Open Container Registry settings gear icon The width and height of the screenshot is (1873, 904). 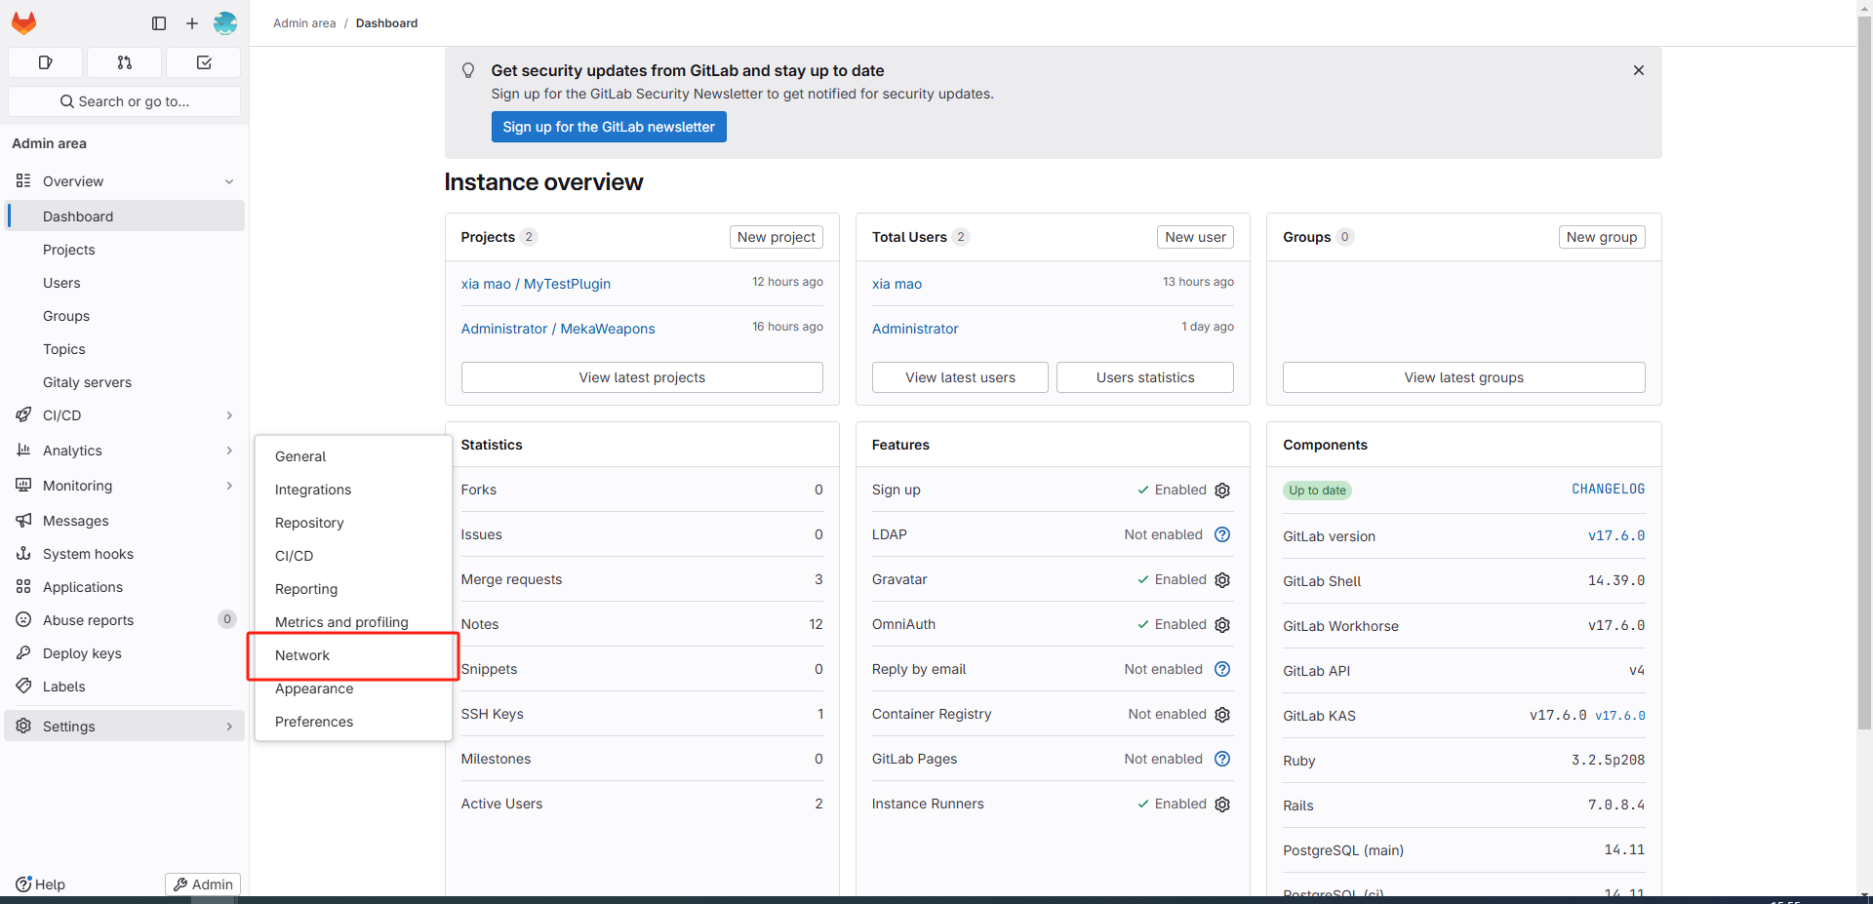pyautogui.click(x=1222, y=715)
